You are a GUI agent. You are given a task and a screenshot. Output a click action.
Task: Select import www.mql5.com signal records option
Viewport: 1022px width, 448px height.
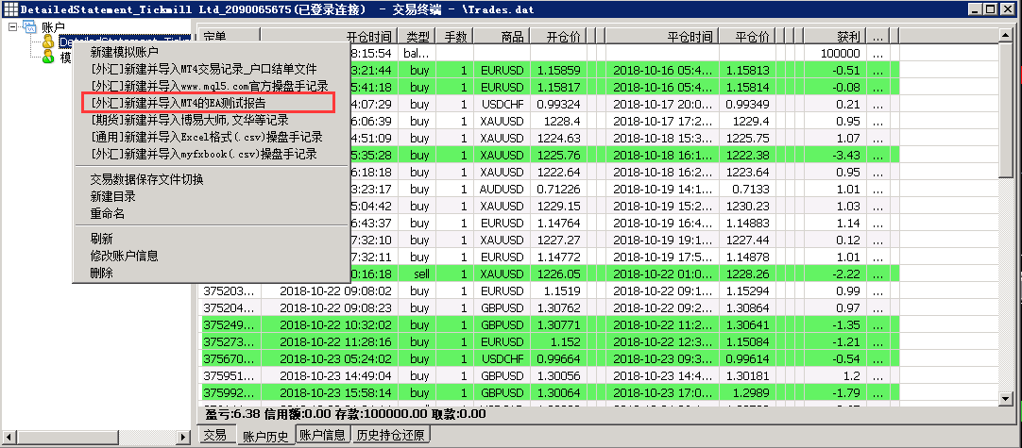coord(209,86)
